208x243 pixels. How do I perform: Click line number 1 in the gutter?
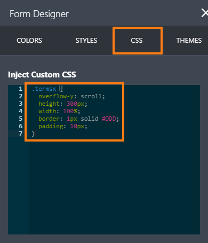tap(21, 89)
